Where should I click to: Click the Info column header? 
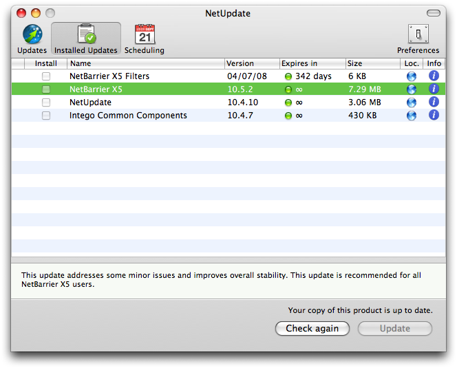point(434,63)
